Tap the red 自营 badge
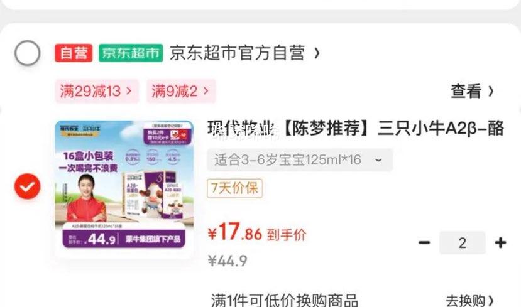Viewport: 521px width, 307px height. coord(74,53)
